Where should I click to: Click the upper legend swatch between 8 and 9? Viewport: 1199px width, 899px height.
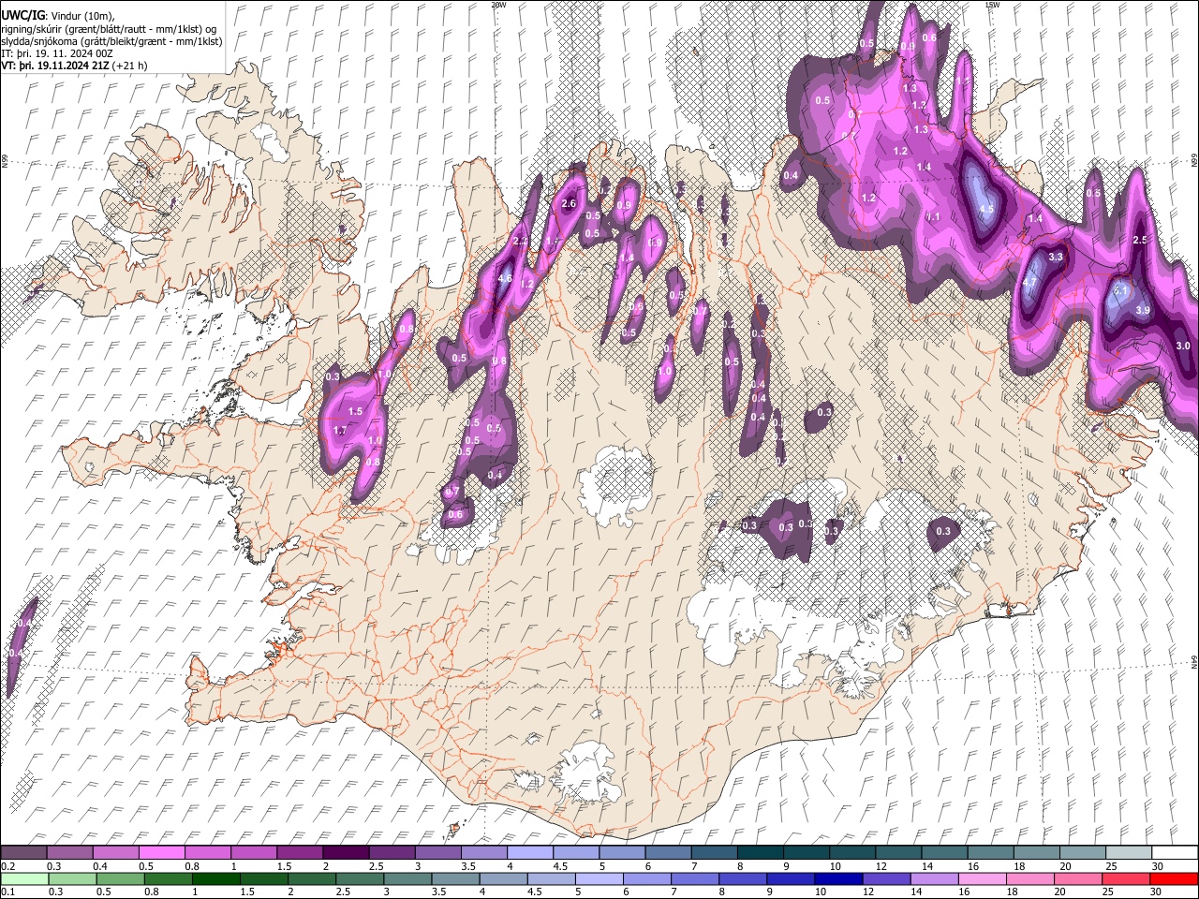(x=761, y=852)
